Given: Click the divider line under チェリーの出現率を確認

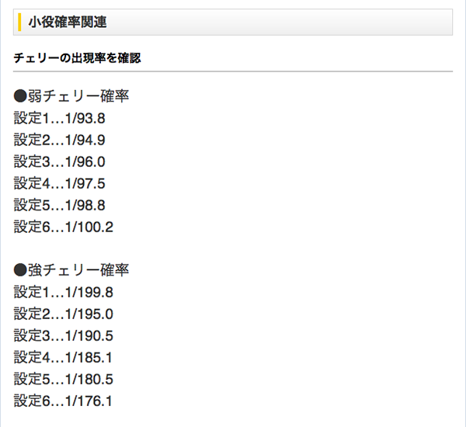Looking at the screenshot, I should [233, 71].
